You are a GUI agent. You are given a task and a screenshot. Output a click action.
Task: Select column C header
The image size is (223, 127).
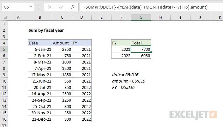[62, 17]
